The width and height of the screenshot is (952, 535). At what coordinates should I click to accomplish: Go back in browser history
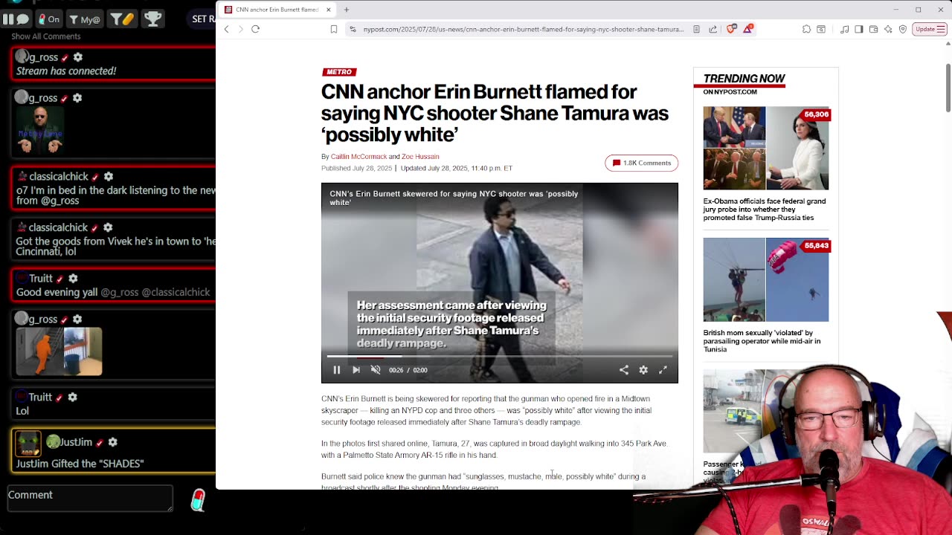[227, 29]
